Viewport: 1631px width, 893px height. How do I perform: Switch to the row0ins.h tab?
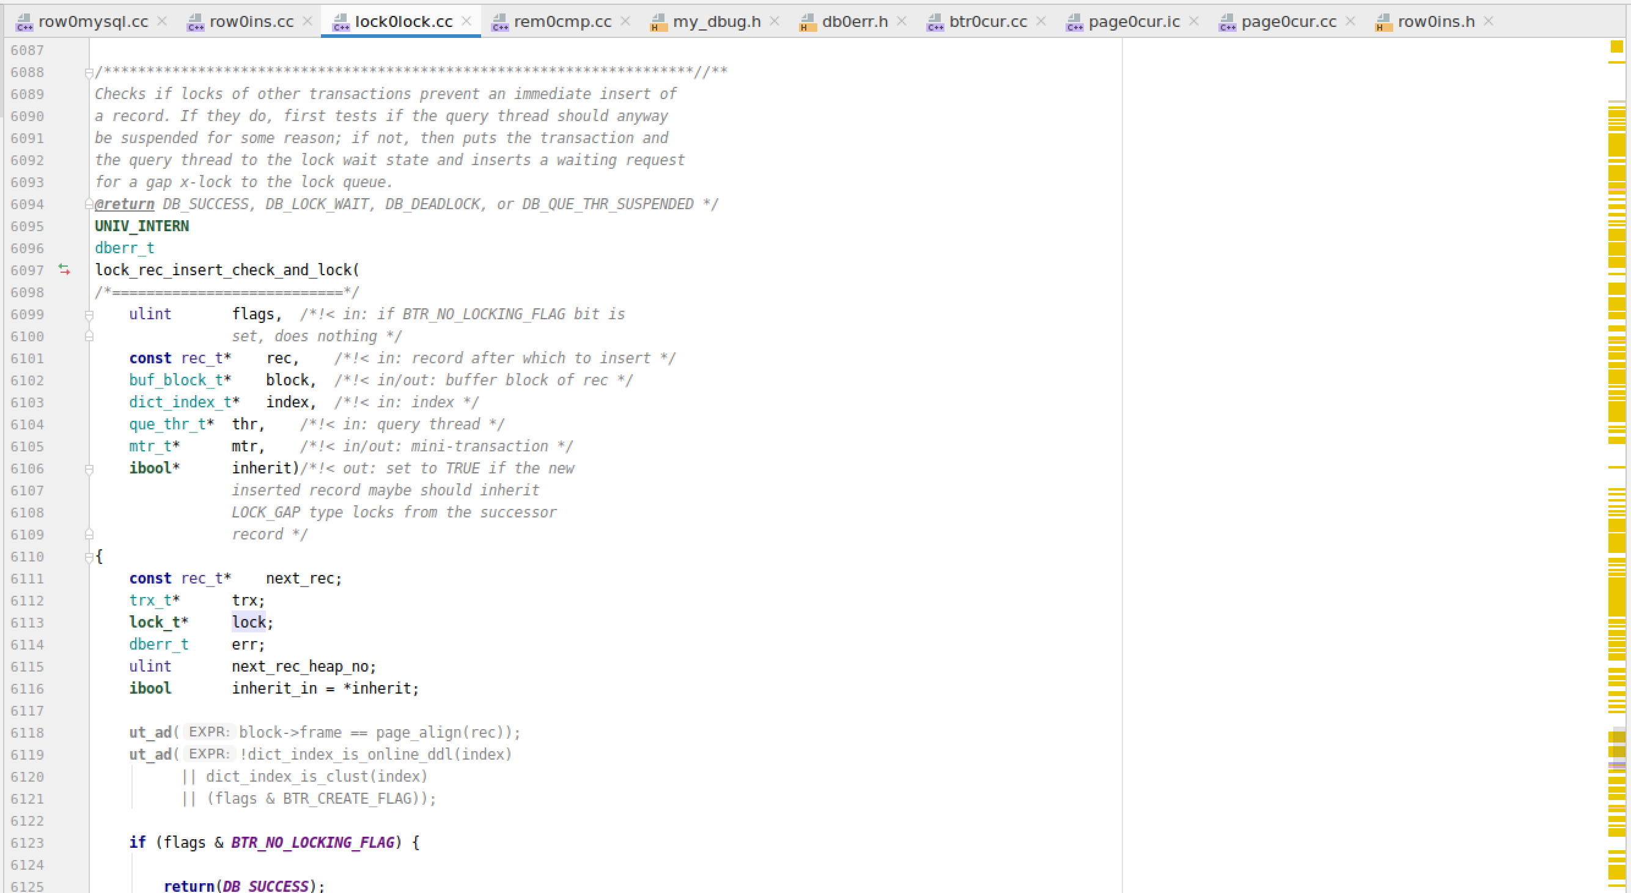coord(1435,21)
